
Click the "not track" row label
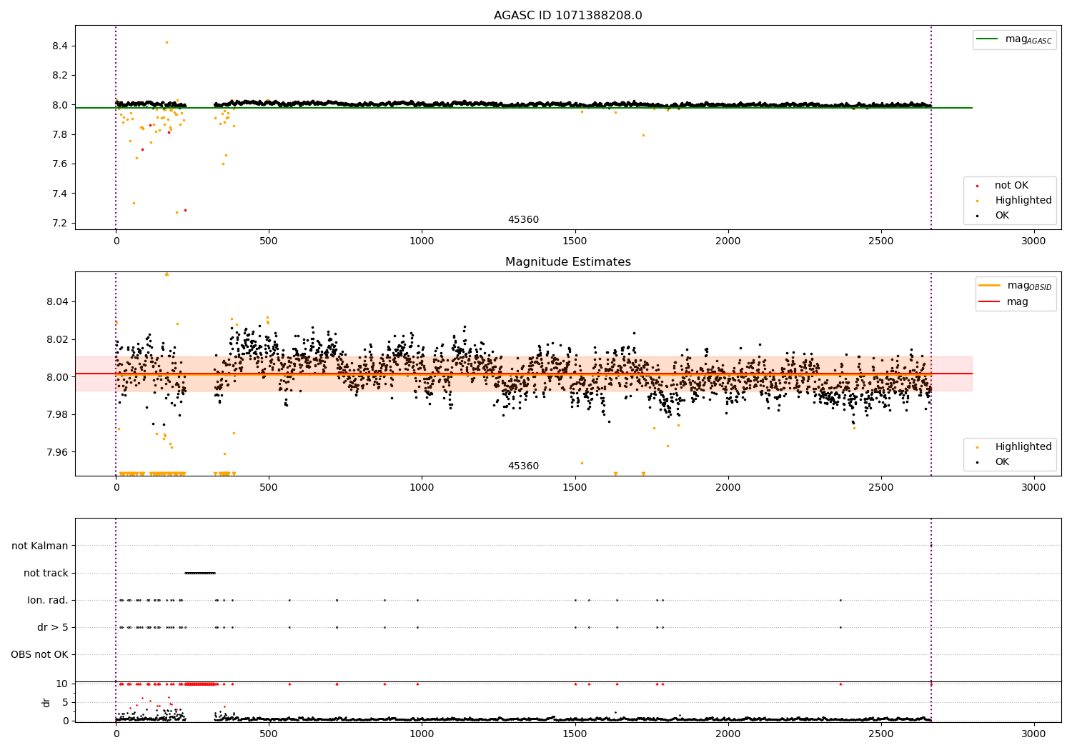pyautogui.click(x=46, y=573)
